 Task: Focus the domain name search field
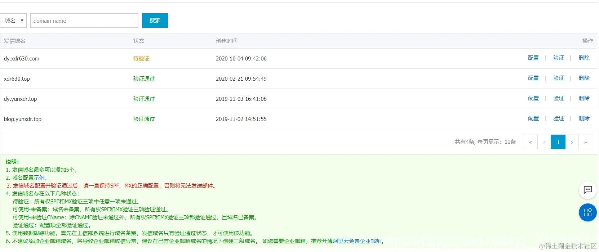(x=84, y=21)
